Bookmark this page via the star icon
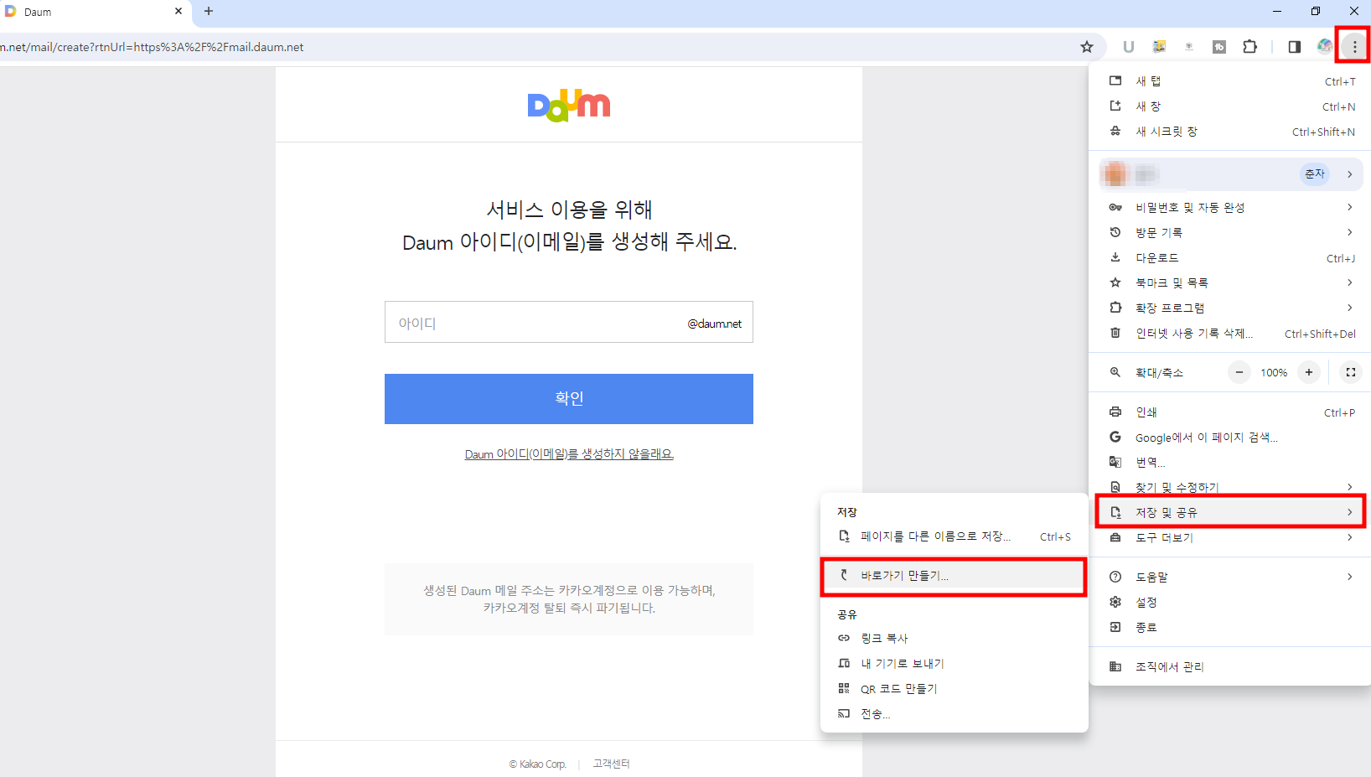 1087,47
